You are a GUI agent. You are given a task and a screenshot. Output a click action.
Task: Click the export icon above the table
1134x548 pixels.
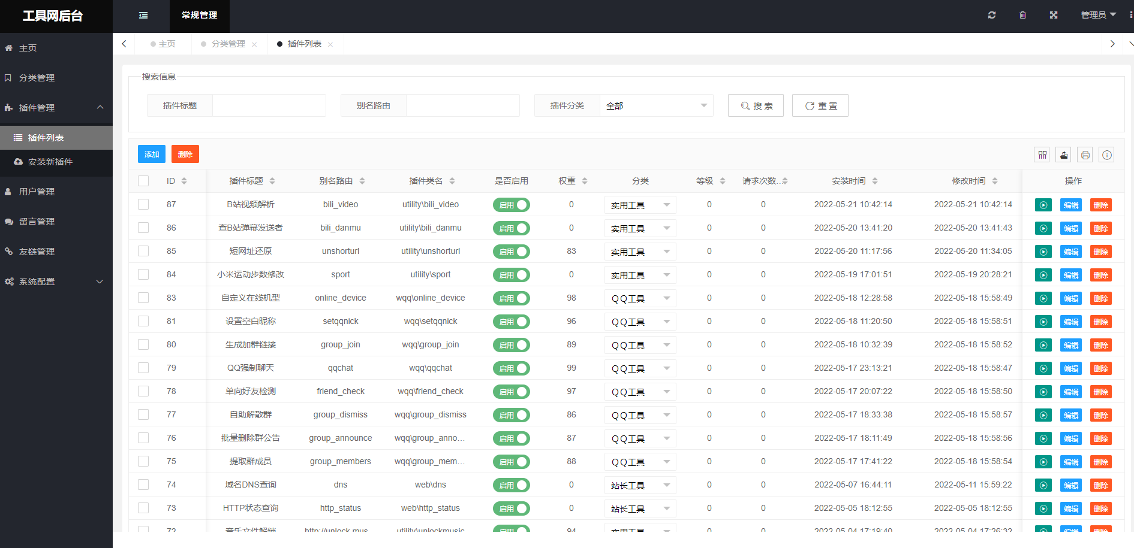(1064, 155)
